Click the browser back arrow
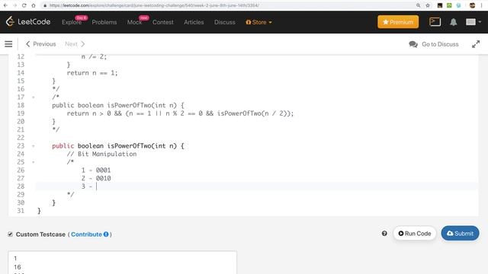488x274 pixels. tap(5, 5)
